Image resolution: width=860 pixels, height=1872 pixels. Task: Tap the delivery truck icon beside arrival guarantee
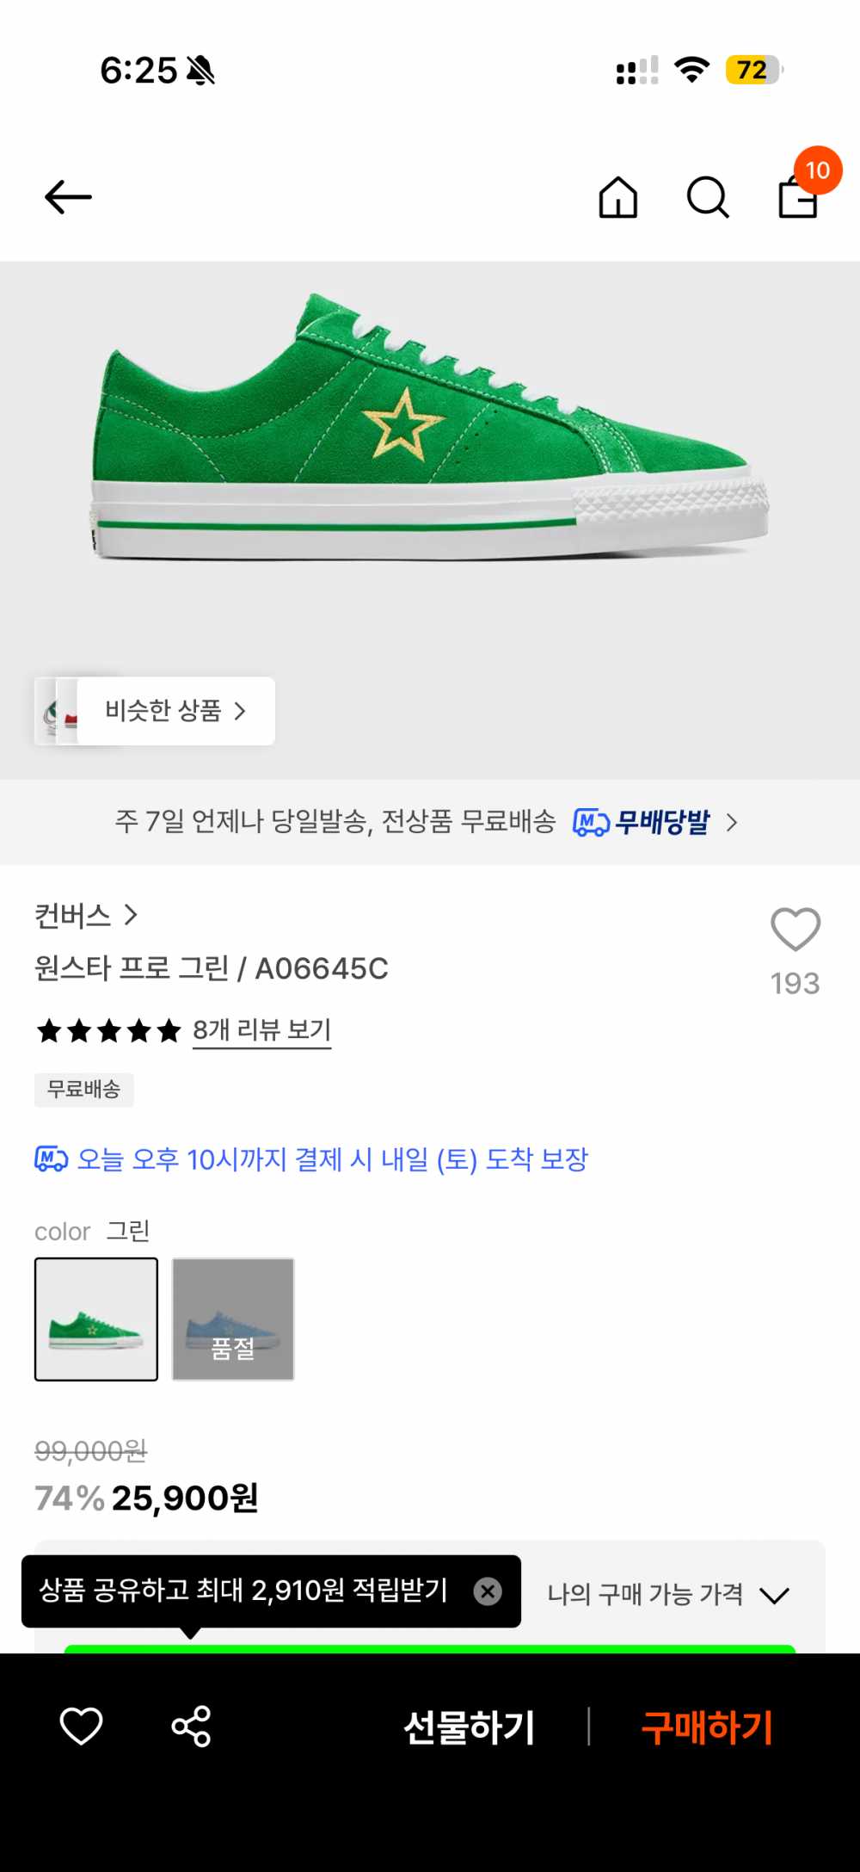click(51, 1159)
